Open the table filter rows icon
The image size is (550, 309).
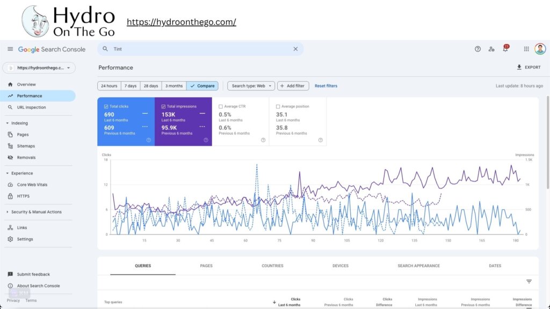[x=529, y=281]
